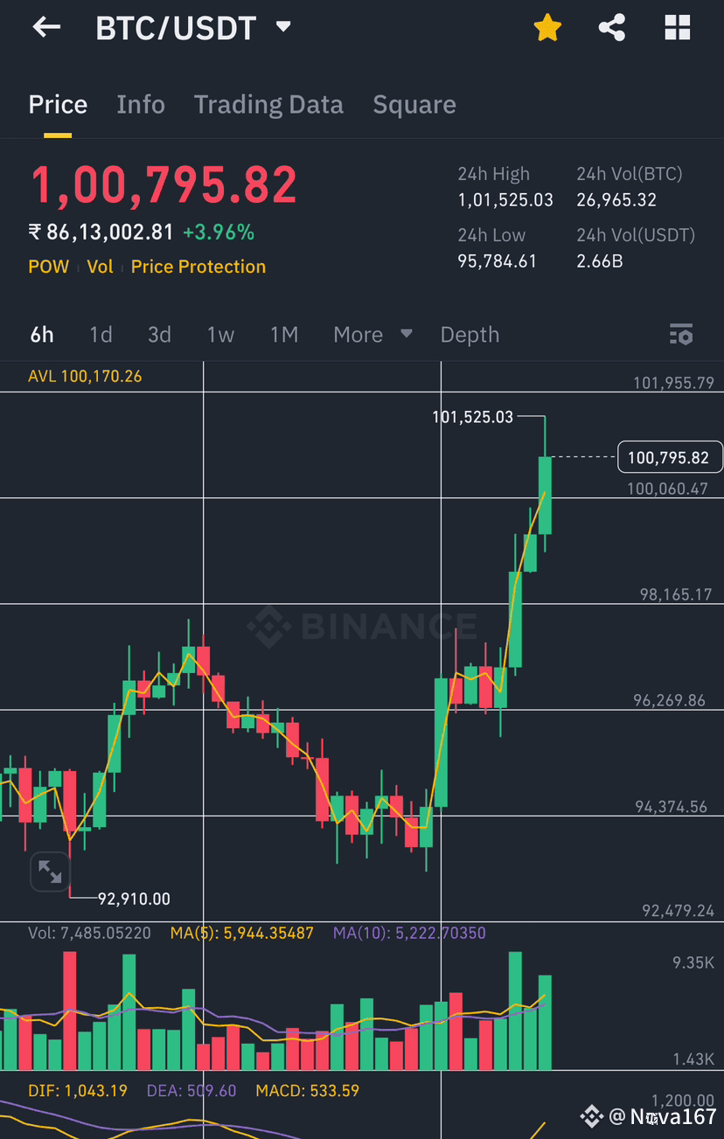Open the four-square grid menu icon
Screen dimensions: 724x1139
coord(678,28)
